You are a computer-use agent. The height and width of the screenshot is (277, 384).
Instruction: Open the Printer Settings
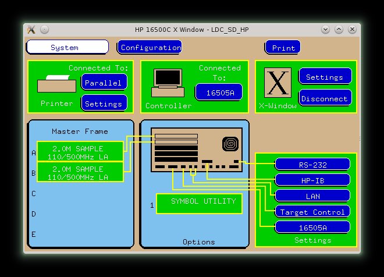104,103
